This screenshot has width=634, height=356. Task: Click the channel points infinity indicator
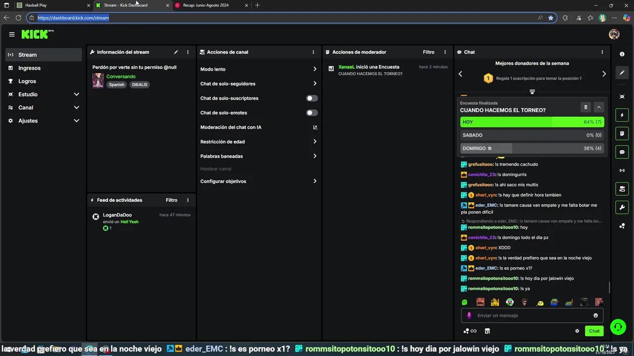pos(470,331)
